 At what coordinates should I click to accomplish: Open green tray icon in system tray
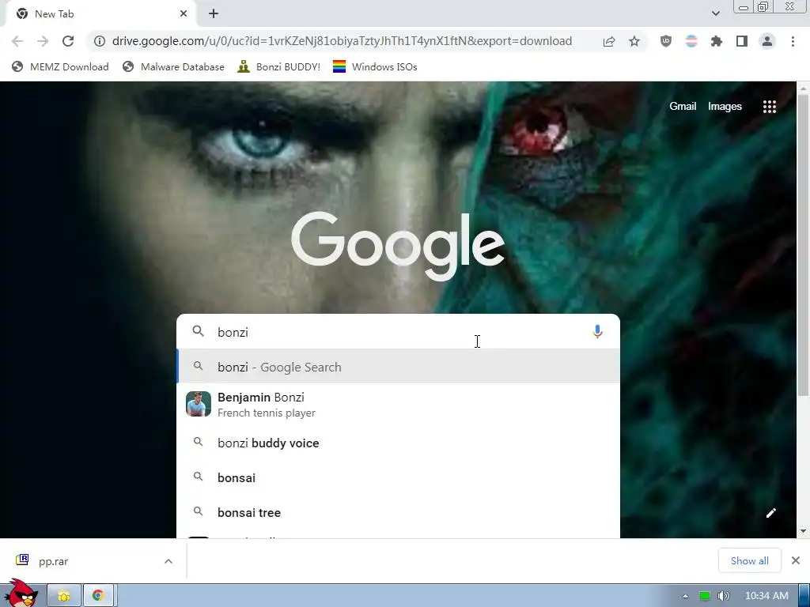[705, 596]
